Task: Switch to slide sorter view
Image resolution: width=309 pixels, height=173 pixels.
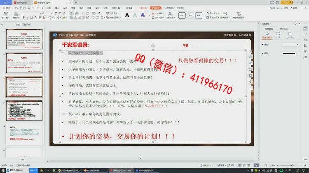Action: pyautogui.click(x=244, y=165)
